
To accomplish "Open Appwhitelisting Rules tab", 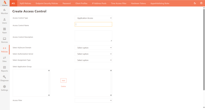I will (160, 3).
